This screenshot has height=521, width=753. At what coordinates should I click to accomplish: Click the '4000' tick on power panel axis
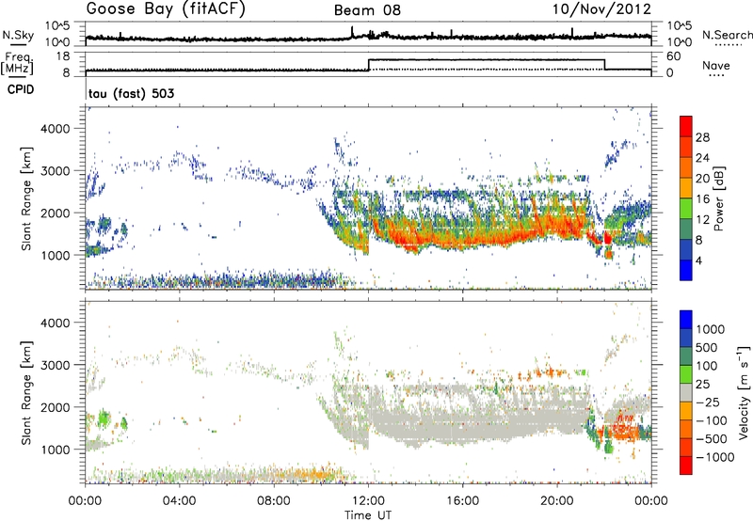point(55,129)
